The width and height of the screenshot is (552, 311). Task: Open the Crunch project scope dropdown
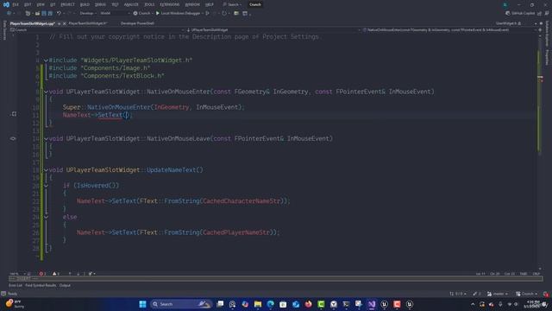(97, 30)
